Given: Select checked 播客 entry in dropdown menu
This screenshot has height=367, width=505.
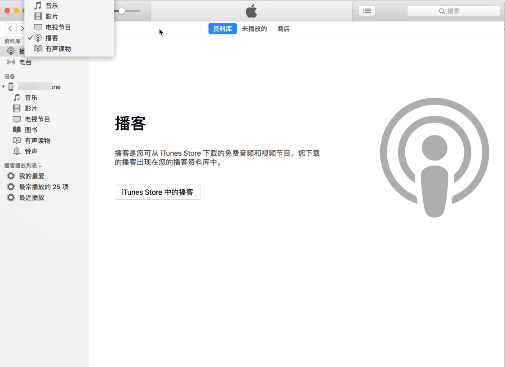Looking at the screenshot, I should (69, 38).
